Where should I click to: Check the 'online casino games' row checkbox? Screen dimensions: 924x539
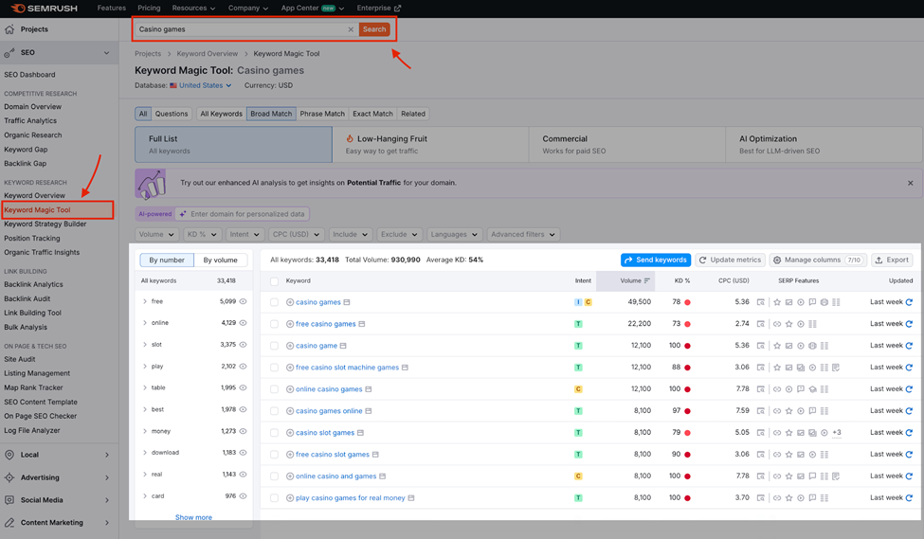click(x=274, y=389)
